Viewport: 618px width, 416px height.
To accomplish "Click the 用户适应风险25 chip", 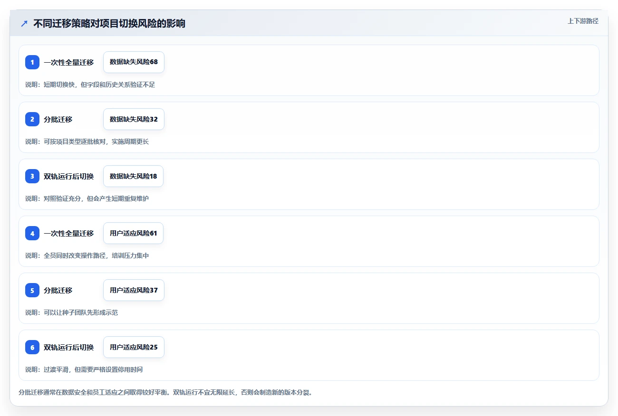I will coord(134,347).
